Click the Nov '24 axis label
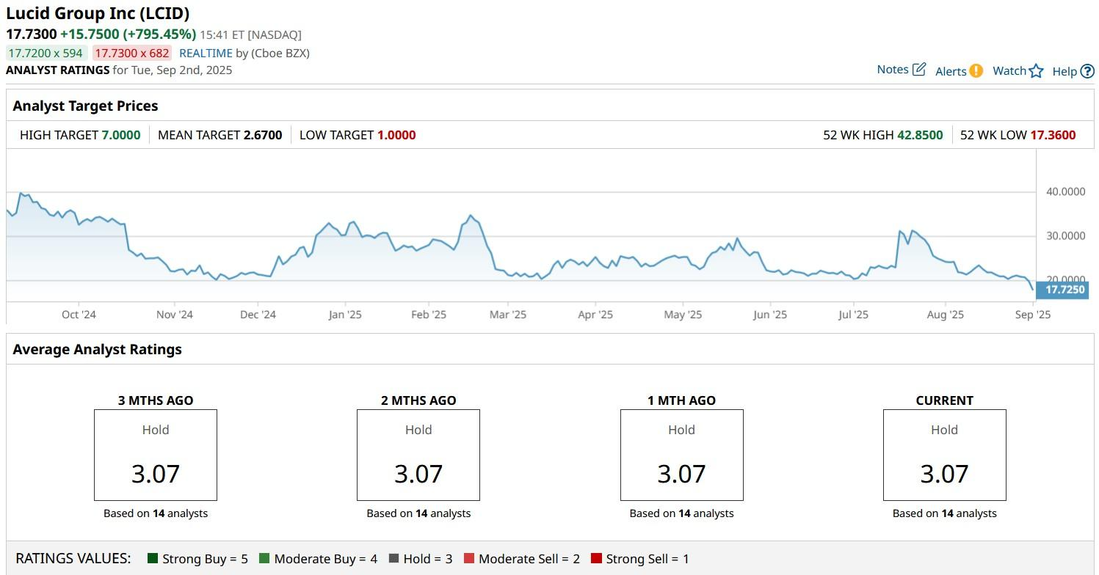 175,315
